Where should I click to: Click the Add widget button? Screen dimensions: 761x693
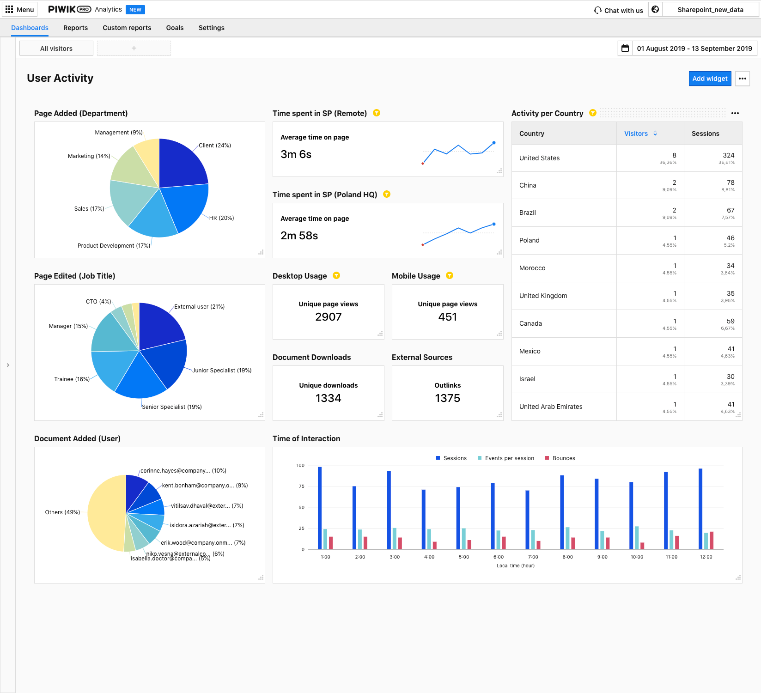(x=710, y=79)
